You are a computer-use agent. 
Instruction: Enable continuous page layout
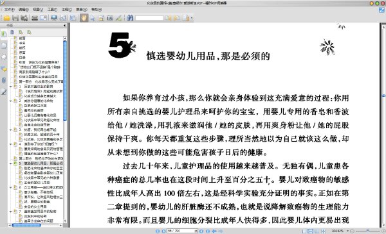click(x=311, y=231)
